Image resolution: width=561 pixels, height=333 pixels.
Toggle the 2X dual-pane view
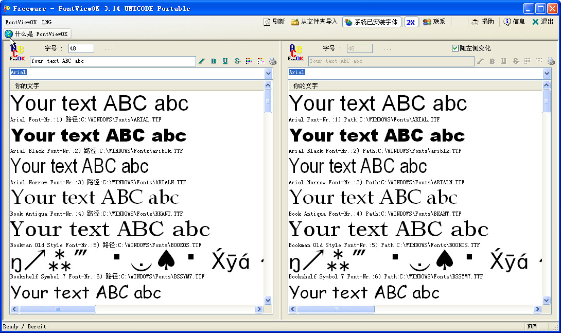[x=411, y=22]
